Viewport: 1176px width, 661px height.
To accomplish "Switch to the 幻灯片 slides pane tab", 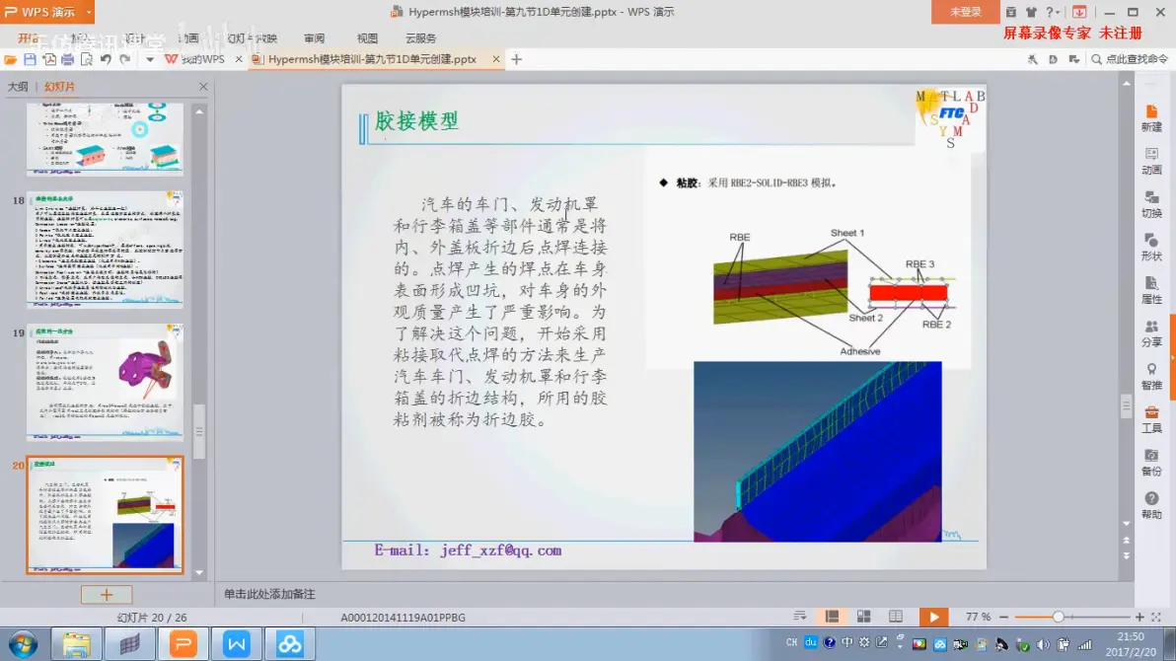I will click(x=59, y=87).
